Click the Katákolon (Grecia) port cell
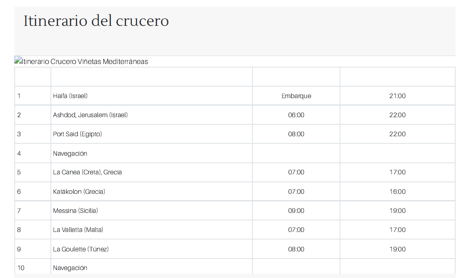464x278 pixels. (x=79, y=191)
